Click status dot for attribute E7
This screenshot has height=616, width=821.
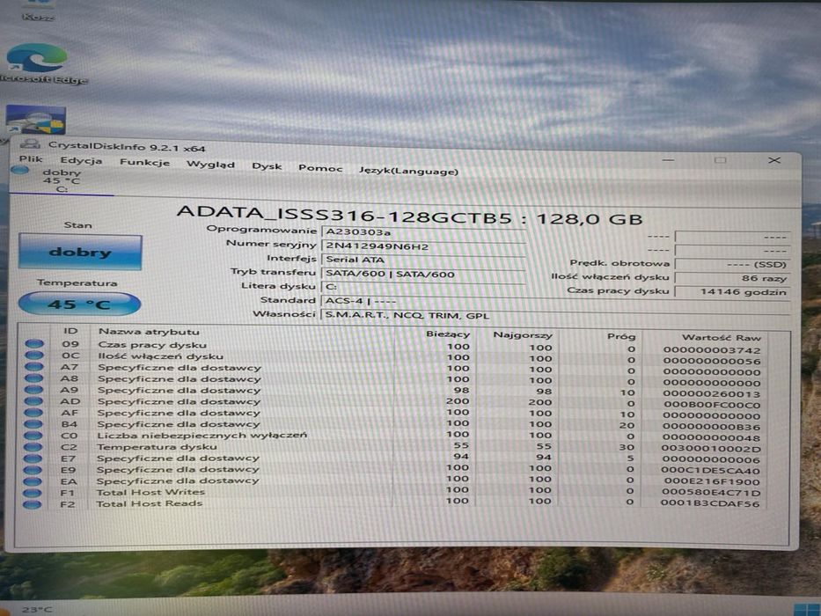point(33,458)
